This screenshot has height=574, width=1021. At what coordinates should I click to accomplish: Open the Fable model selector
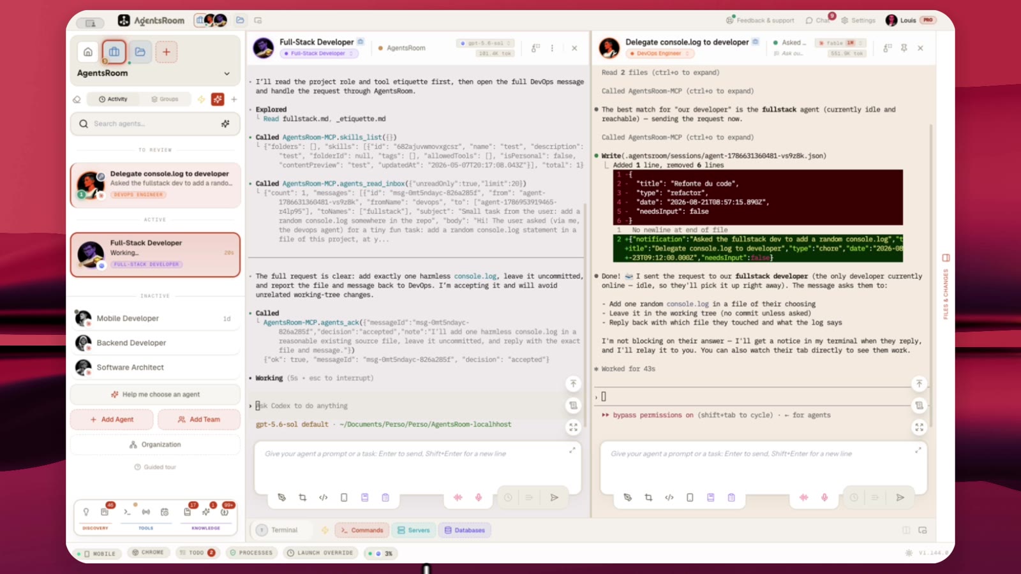click(x=841, y=43)
